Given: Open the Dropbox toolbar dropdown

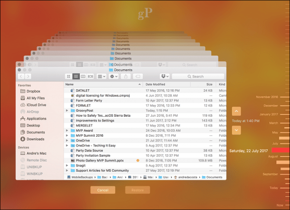Looking at the screenshot, I should [165, 76].
